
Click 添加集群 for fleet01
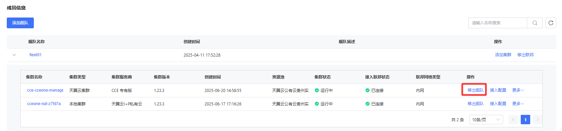point(503,55)
